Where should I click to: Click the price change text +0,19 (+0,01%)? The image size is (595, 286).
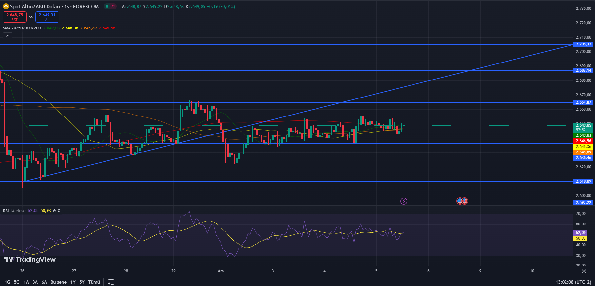(221, 6)
